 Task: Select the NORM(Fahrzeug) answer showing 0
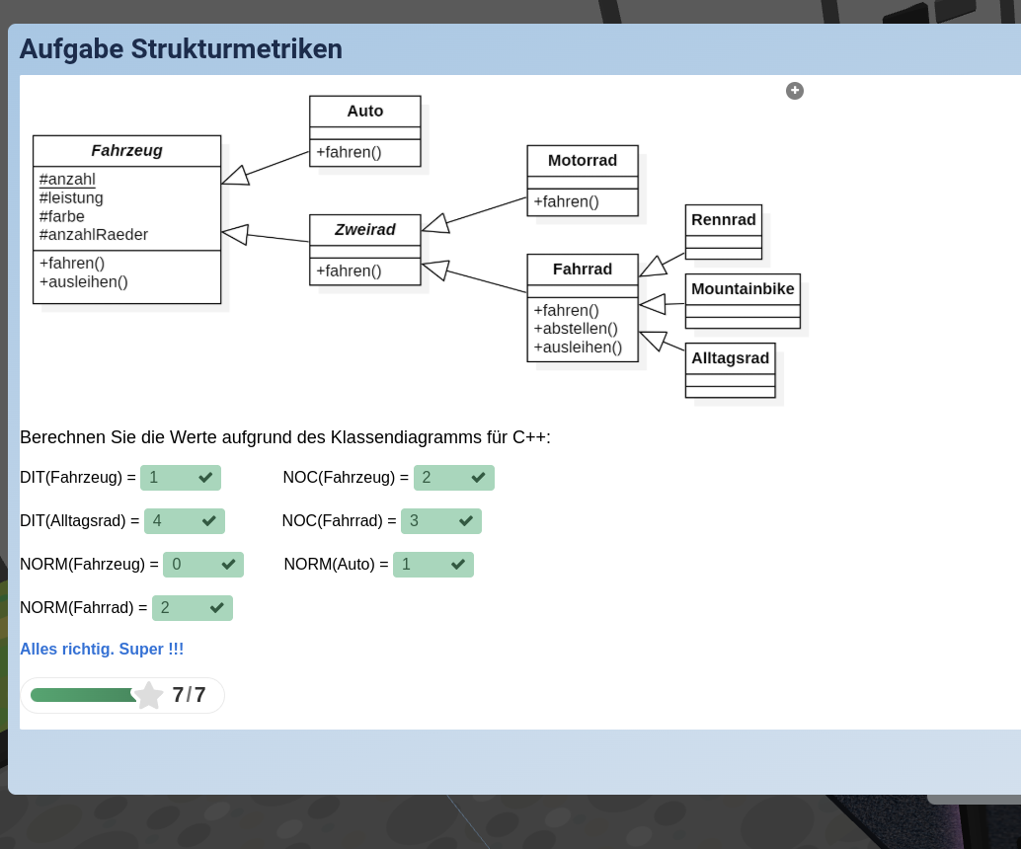click(202, 564)
